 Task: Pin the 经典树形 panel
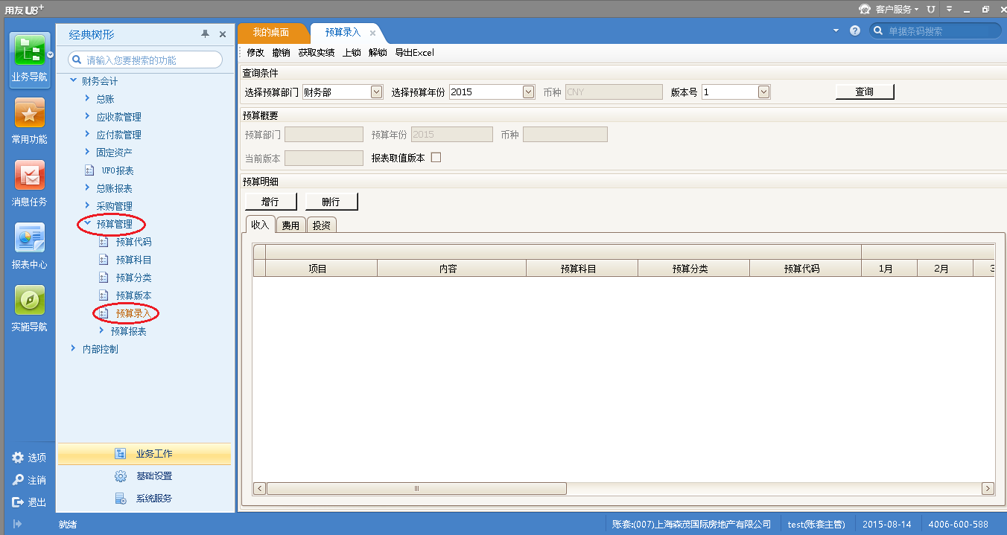click(x=206, y=34)
